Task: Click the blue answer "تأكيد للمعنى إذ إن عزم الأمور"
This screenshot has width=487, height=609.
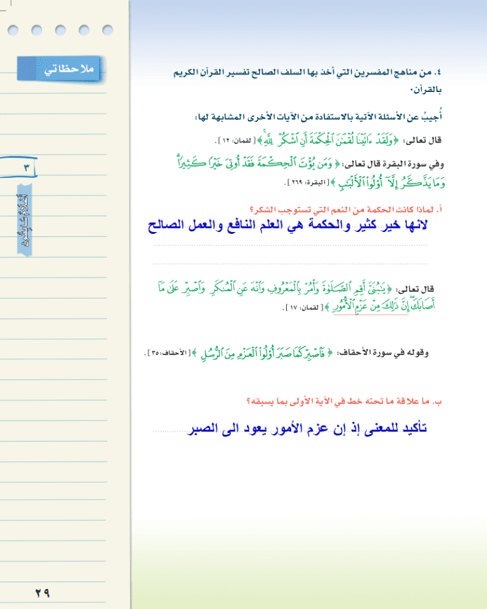Action: coord(307,428)
